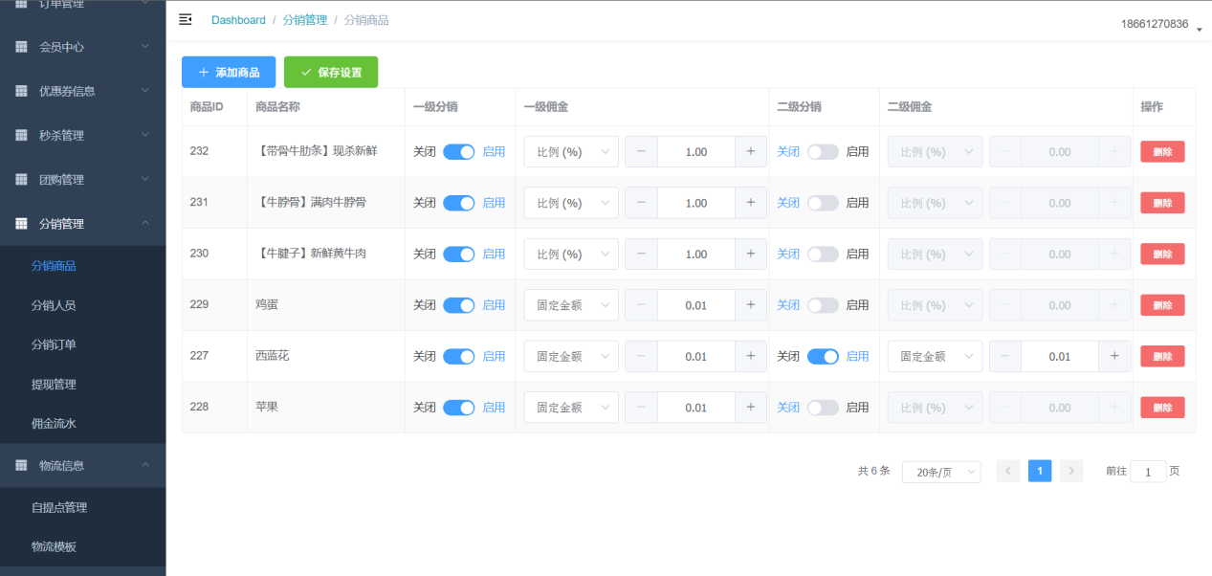This screenshot has height=576, width=1212.
Task: Click the 前往 page number input field
Action: tap(1147, 472)
